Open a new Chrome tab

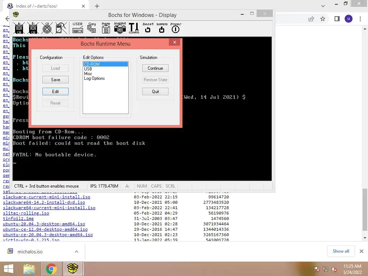pos(97,6)
